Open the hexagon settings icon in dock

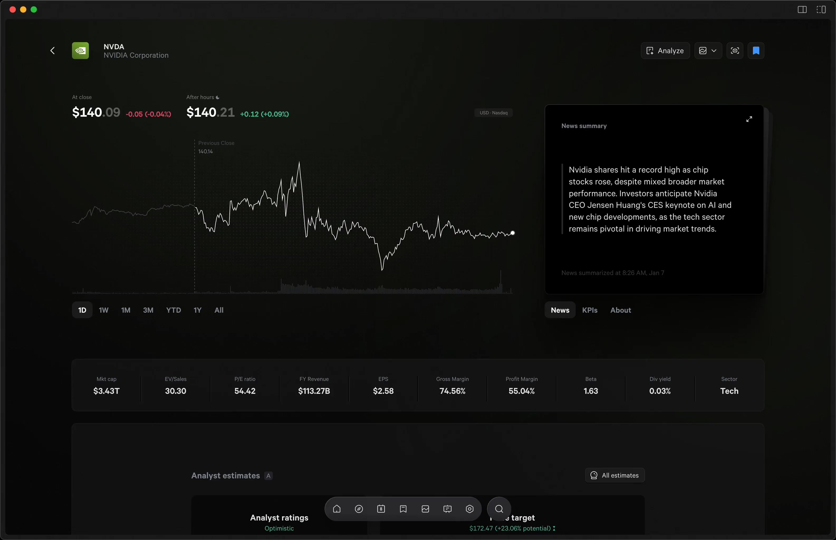tap(469, 509)
